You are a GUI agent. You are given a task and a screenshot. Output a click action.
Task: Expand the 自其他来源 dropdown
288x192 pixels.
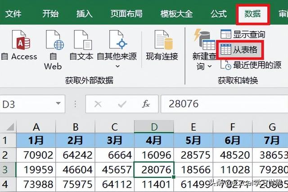pos(117,66)
